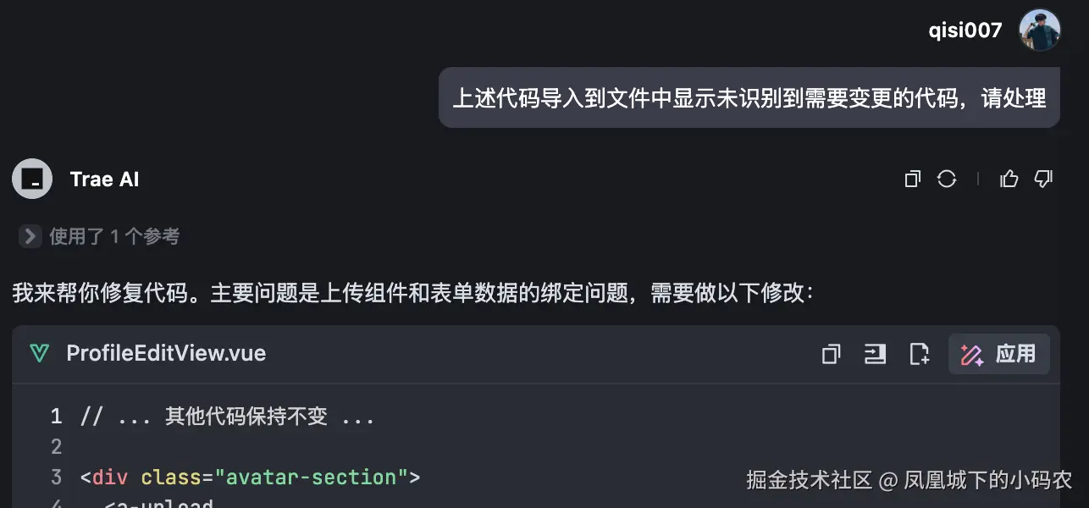Click the AI reply summary paragraph

tap(412, 294)
